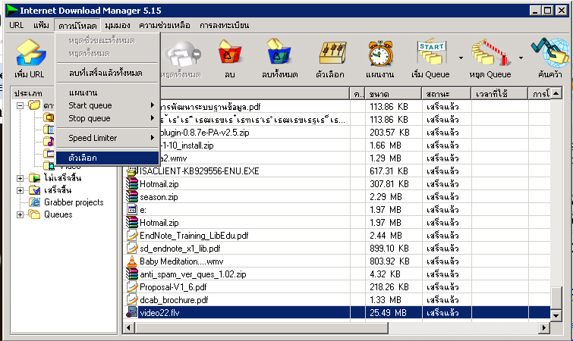Click the red Delete recycle-bin icon
The width and height of the screenshot is (573, 341).
click(x=229, y=54)
